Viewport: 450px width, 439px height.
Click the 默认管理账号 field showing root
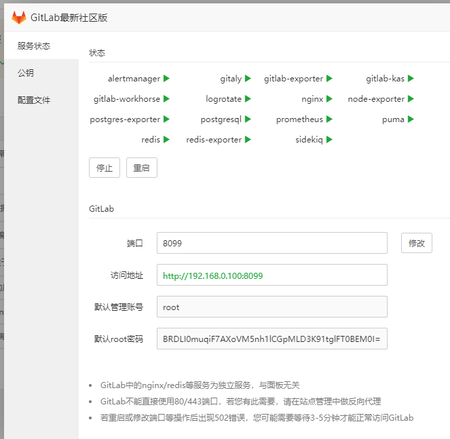[272, 307]
